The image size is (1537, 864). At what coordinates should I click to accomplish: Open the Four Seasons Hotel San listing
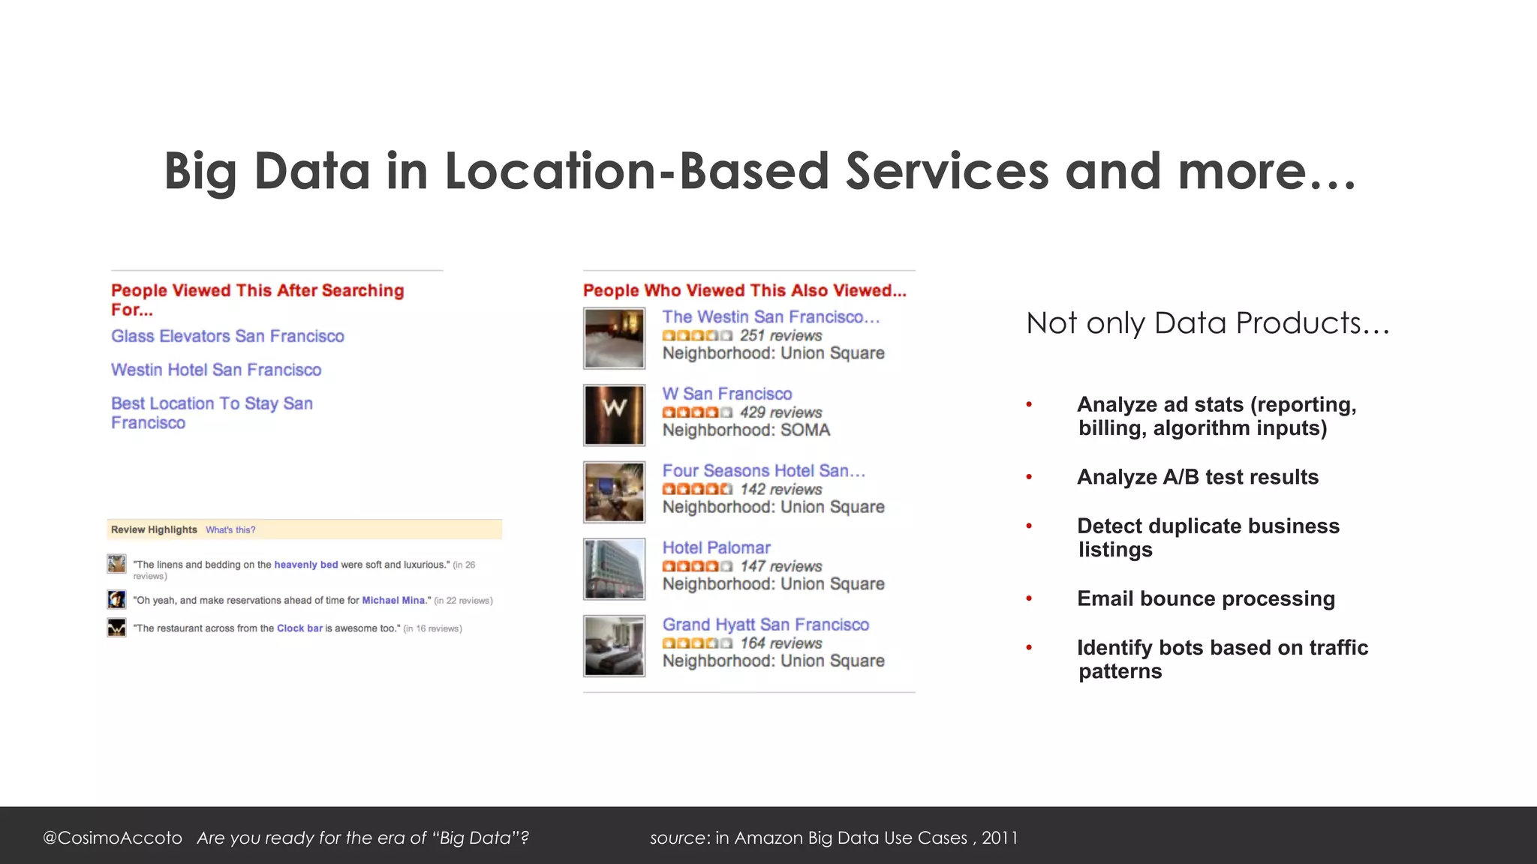pos(764,471)
